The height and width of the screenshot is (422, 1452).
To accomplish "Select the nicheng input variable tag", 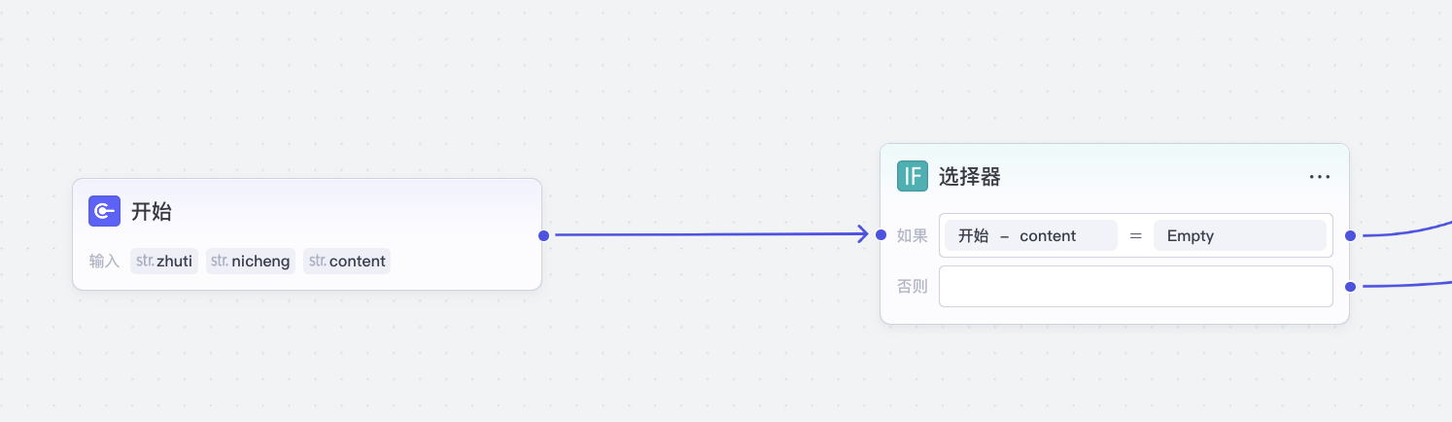I will click(x=251, y=261).
